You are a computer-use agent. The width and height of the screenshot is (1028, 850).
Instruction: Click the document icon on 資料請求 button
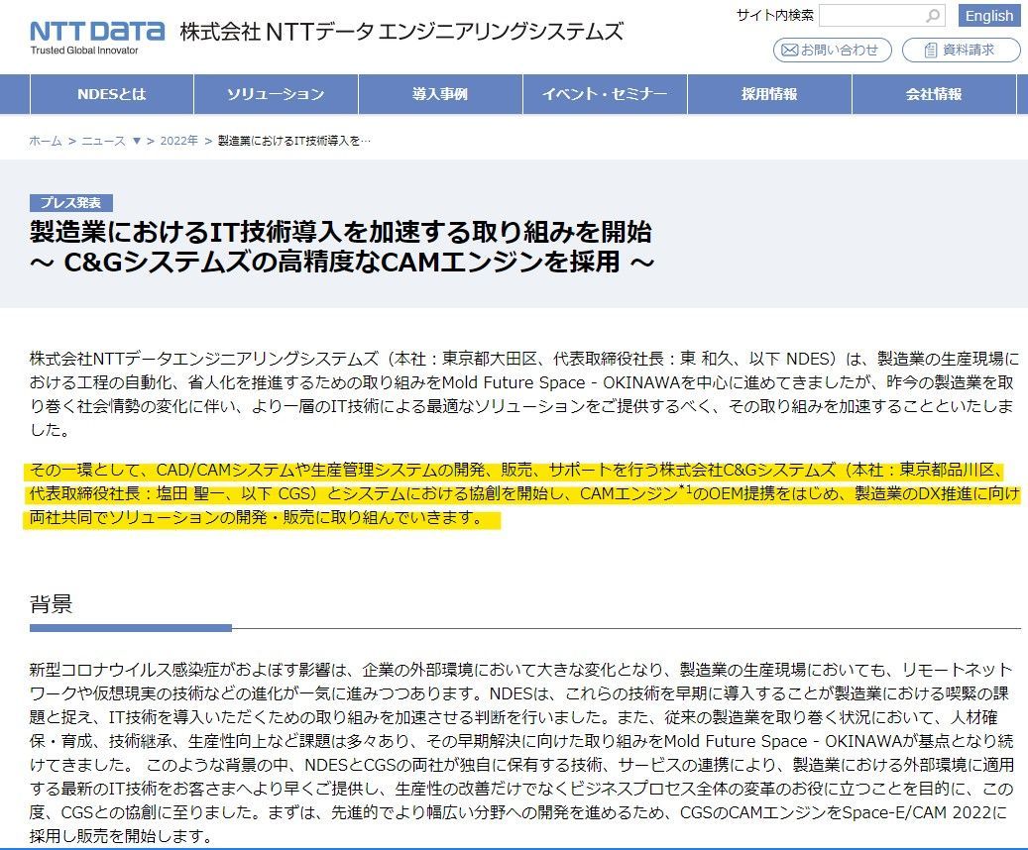click(x=929, y=50)
